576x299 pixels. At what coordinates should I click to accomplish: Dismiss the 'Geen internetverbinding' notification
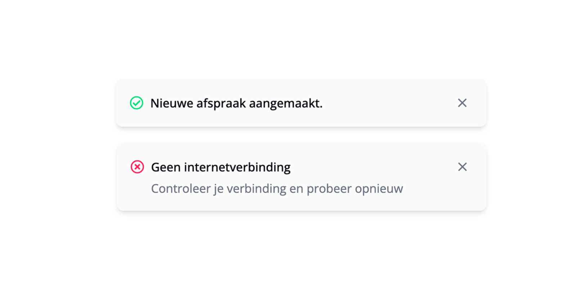pos(462,167)
